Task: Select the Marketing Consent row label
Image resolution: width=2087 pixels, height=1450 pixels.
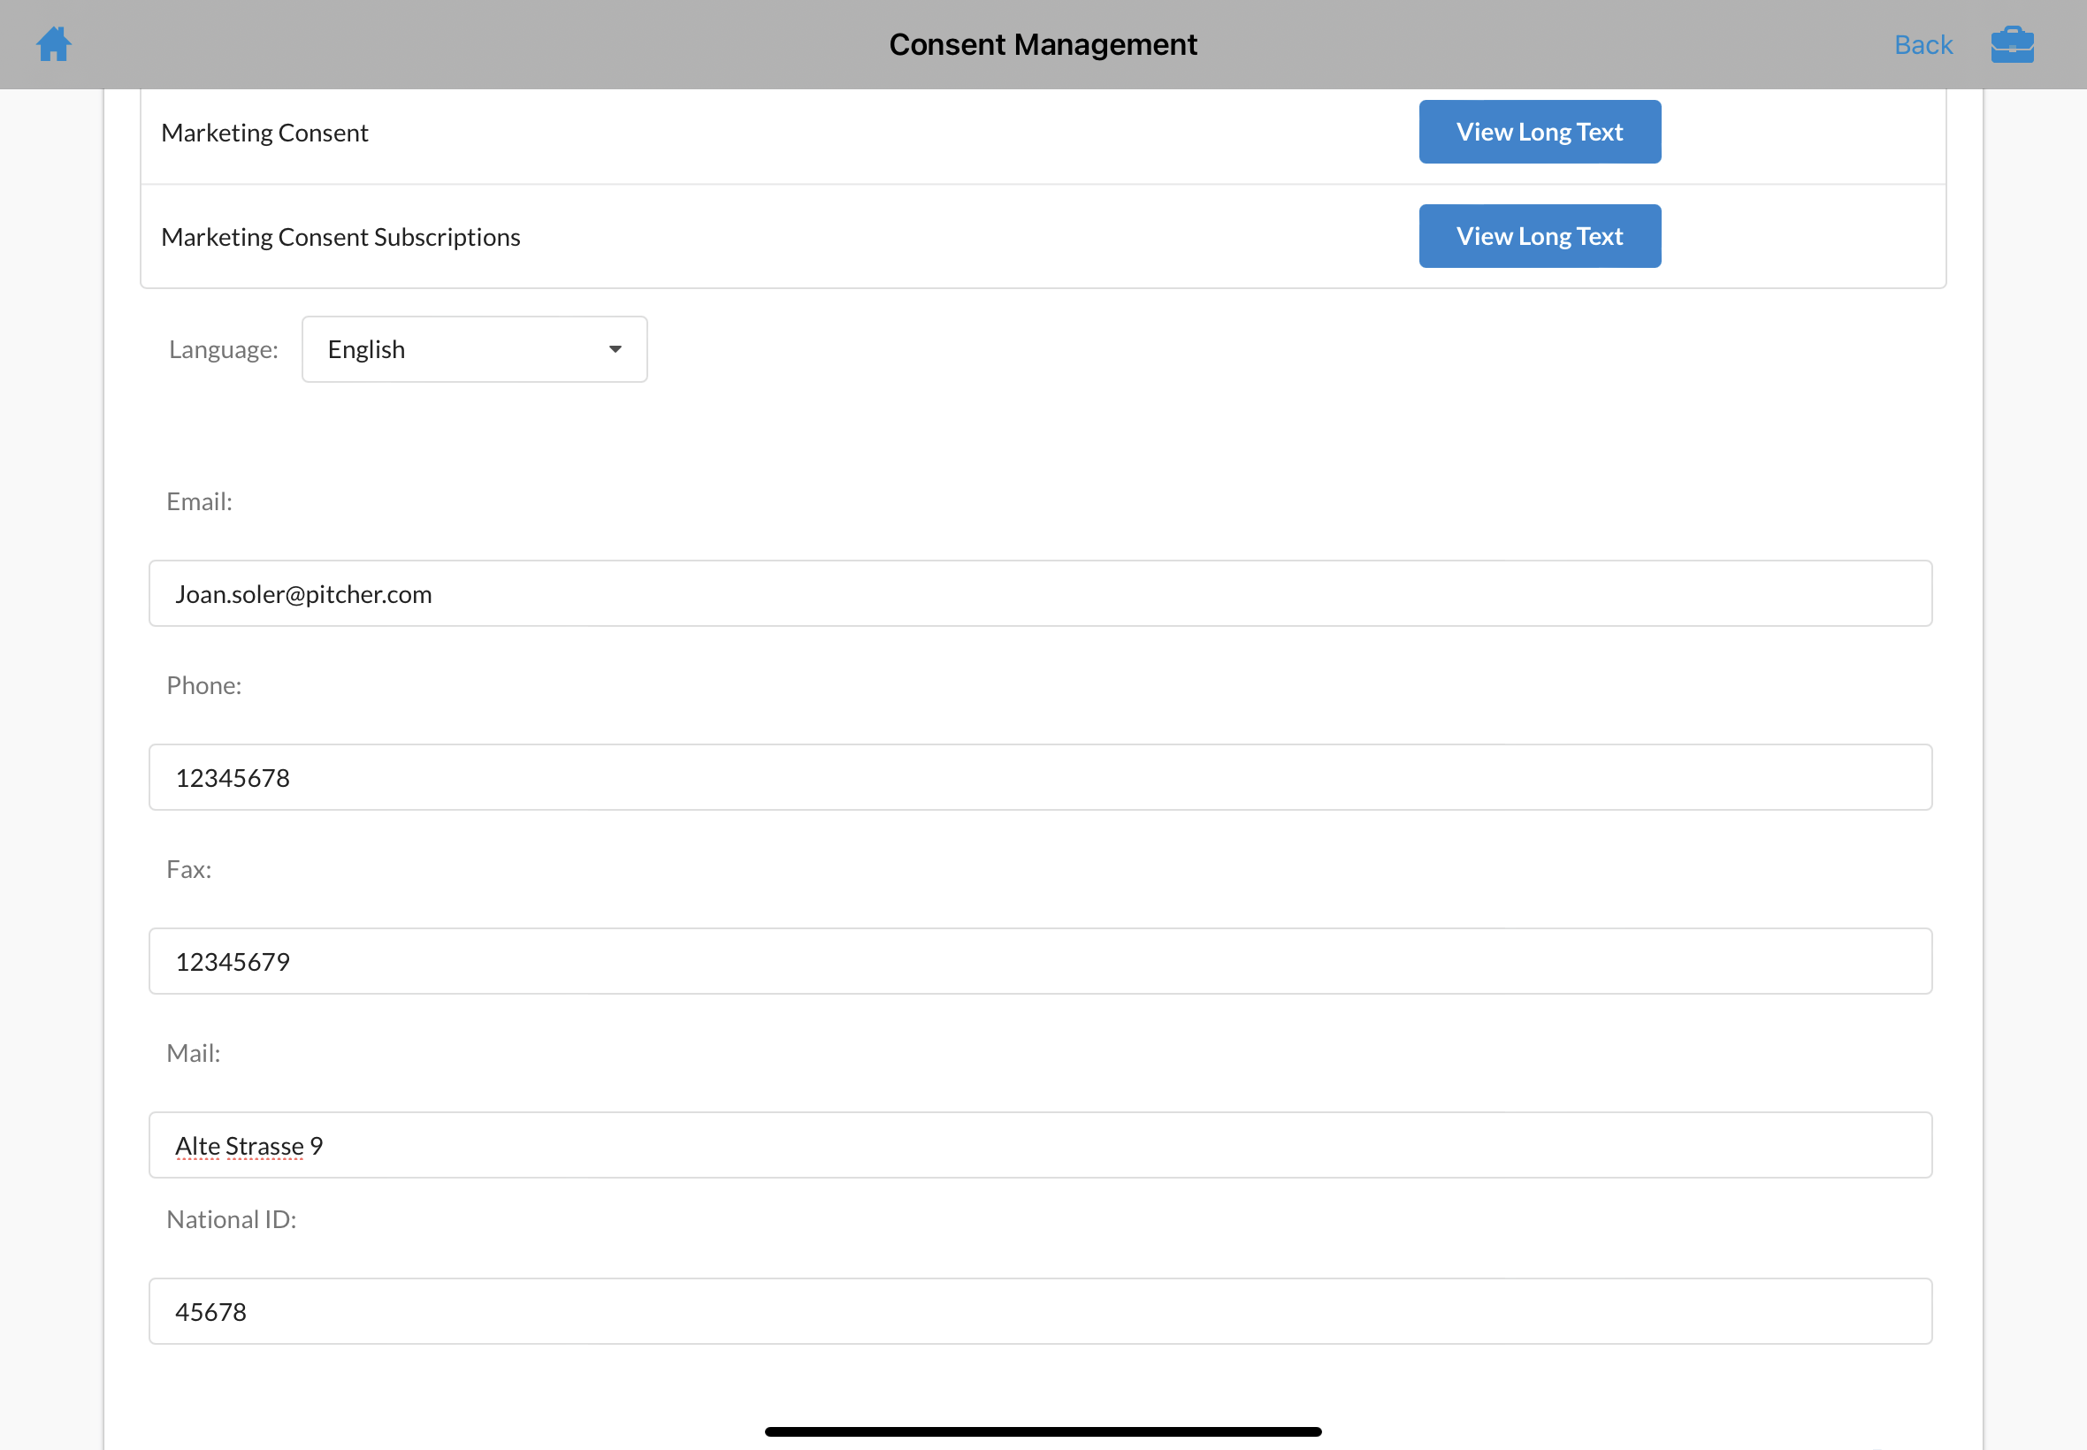Action: (264, 133)
